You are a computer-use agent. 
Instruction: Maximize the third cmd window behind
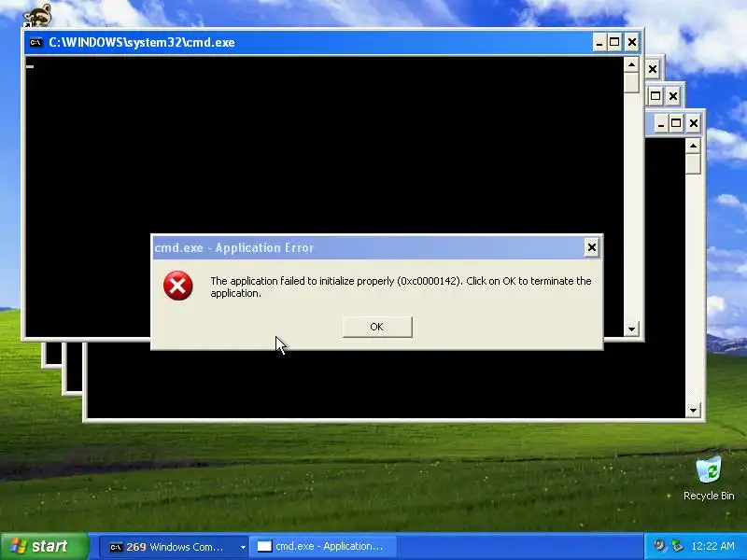pos(655,96)
